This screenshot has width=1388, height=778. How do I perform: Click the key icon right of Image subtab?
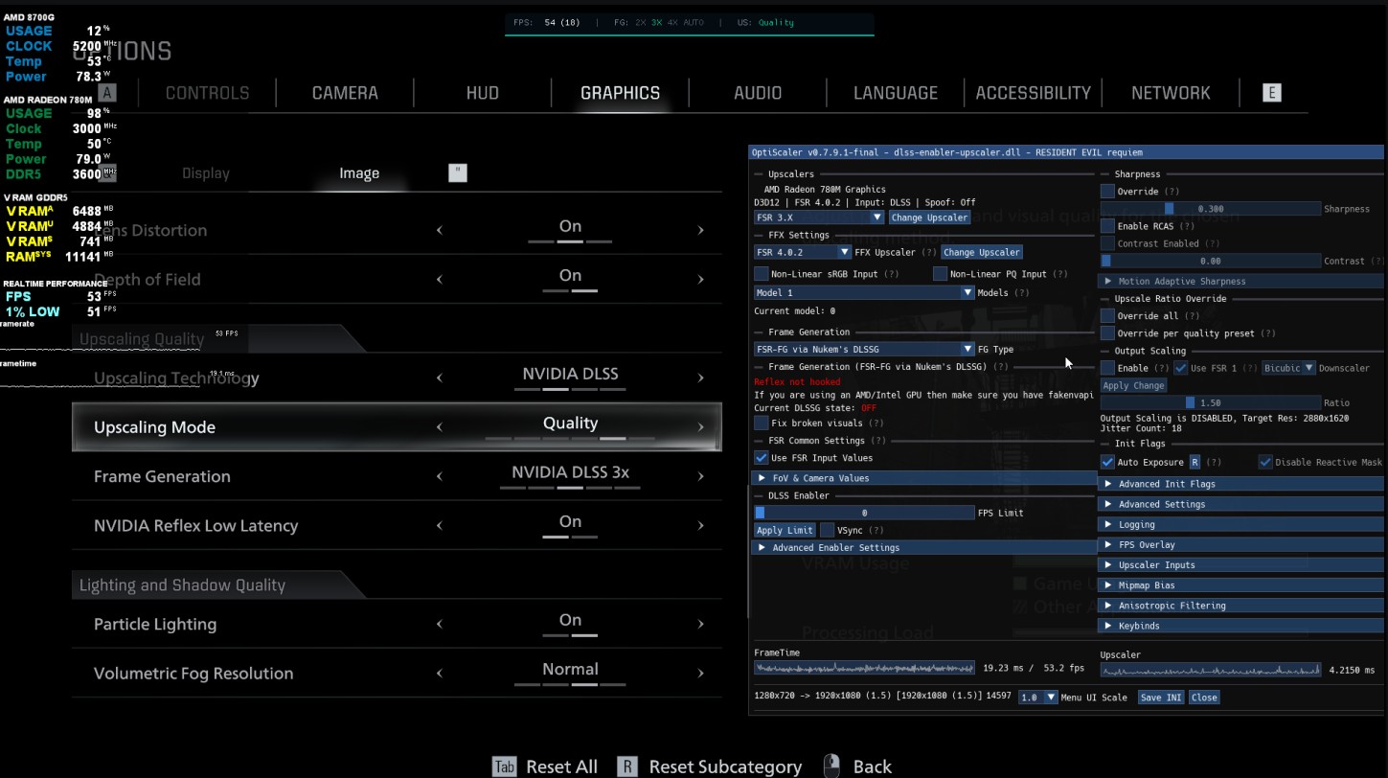458,173
